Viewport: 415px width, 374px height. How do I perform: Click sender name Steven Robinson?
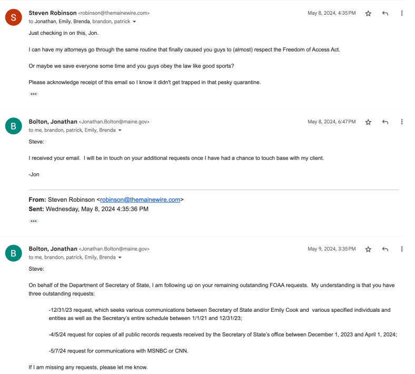pyautogui.click(x=52, y=13)
